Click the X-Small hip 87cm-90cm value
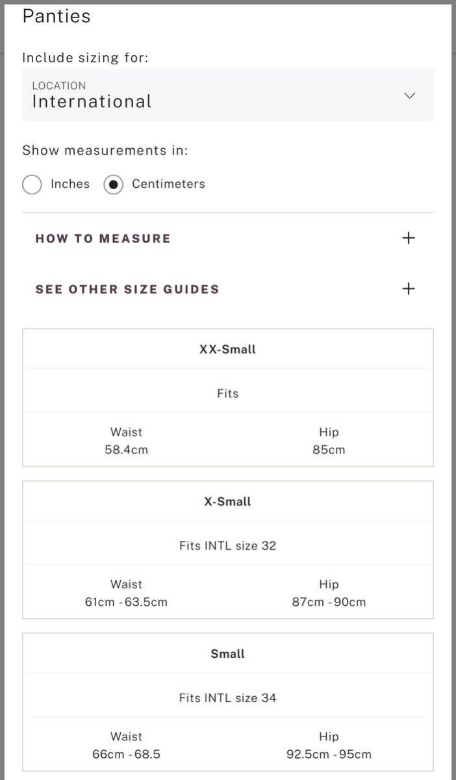Viewport: 456px width, 780px height. pyautogui.click(x=329, y=602)
